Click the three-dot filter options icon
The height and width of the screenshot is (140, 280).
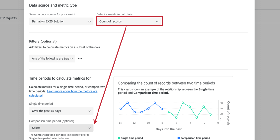coord(80,58)
